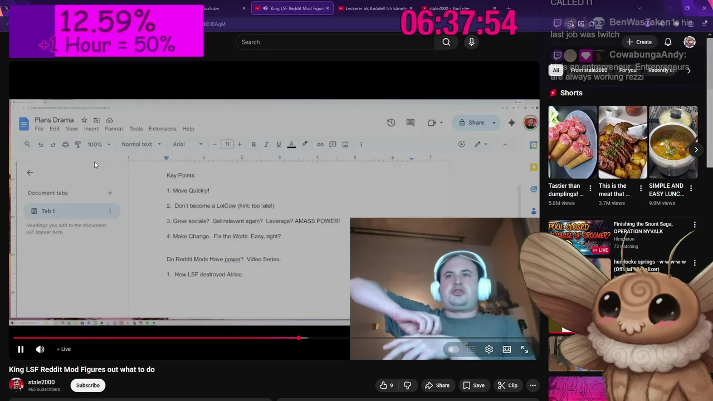Open the SIMPLE AND EASY LUNCH Short thumbnail
The height and width of the screenshot is (401, 713).
click(x=673, y=142)
